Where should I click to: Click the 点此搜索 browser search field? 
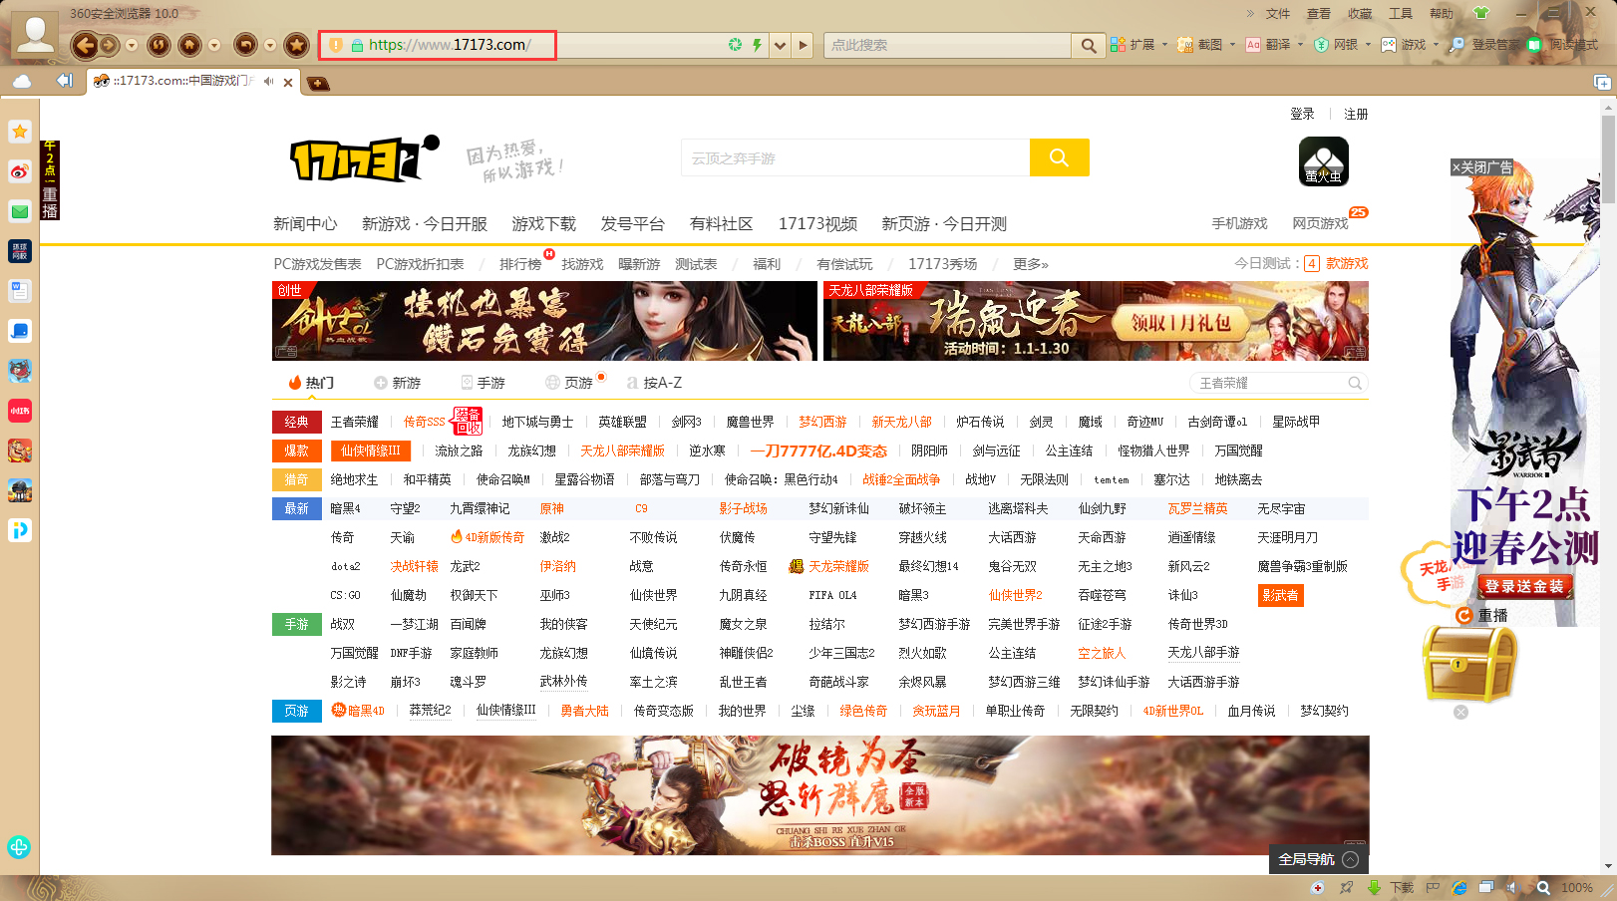point(945,45)
